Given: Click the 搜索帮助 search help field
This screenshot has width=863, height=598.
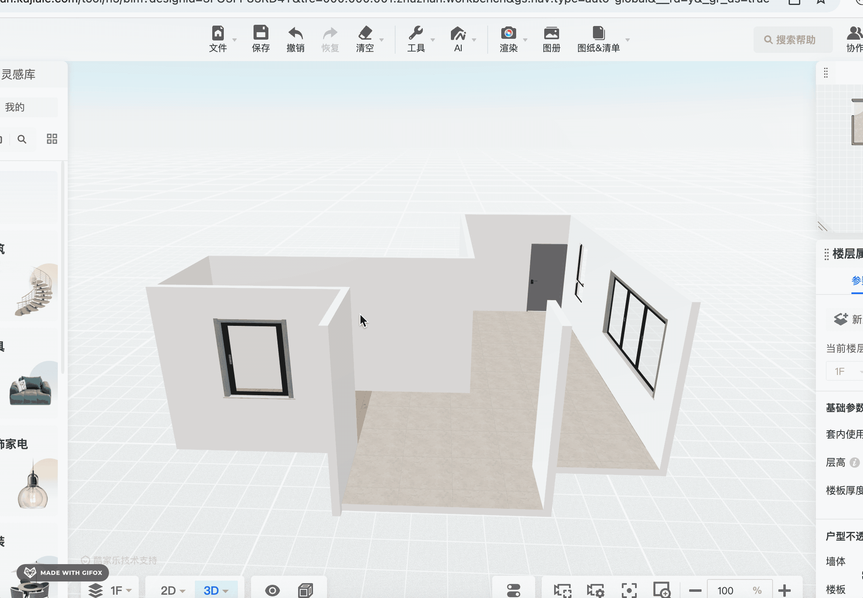Looking at the screenshot, I should point(793,40).
